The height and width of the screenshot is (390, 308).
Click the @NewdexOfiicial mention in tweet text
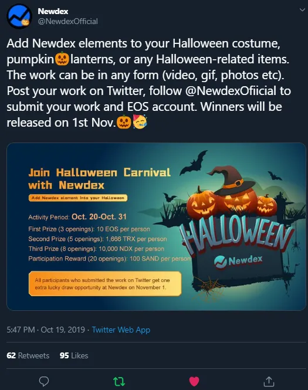pos(231,91)
